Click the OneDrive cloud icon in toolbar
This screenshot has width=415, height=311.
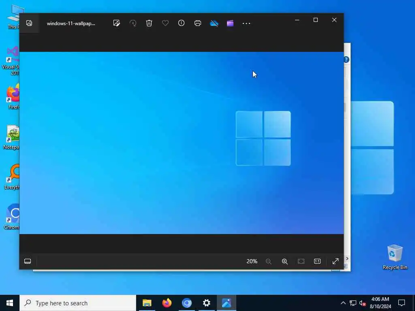pos(214,23)
